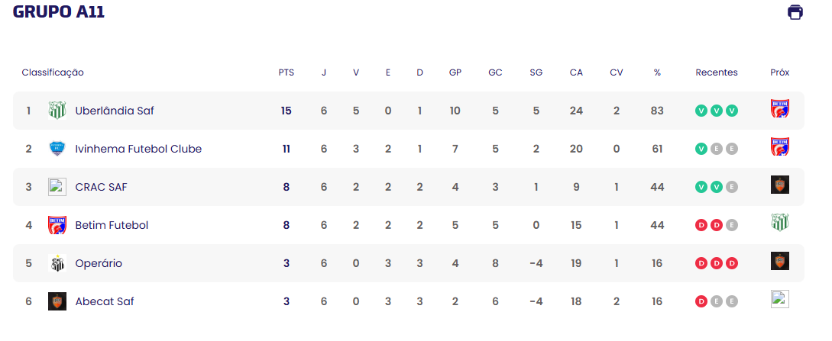Select the PTS column header
Image resolution: width=832 pixels, height=341 pixels.
[x=286, y=72]
